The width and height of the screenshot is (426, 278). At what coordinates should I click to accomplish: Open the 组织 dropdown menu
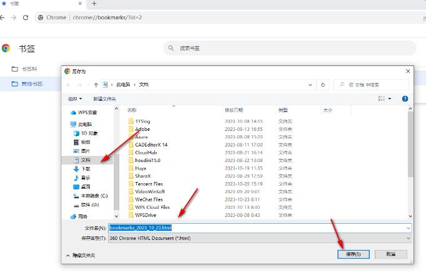pyautogui.click(x=74, y=98)
